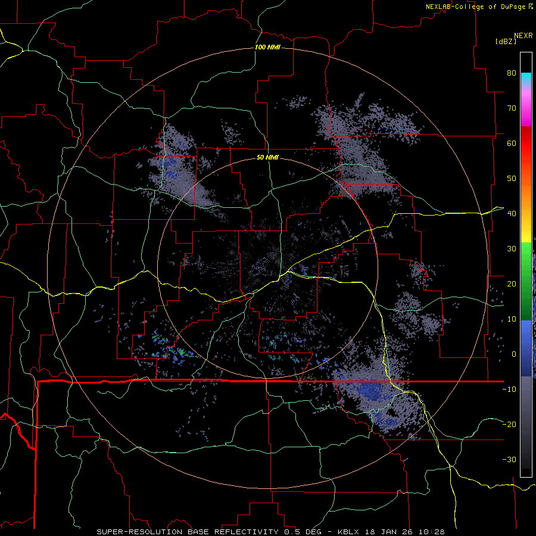Click the -10 value on the dBZ scale
Viewport: 536px width, 536px height.
coord(509,389)
